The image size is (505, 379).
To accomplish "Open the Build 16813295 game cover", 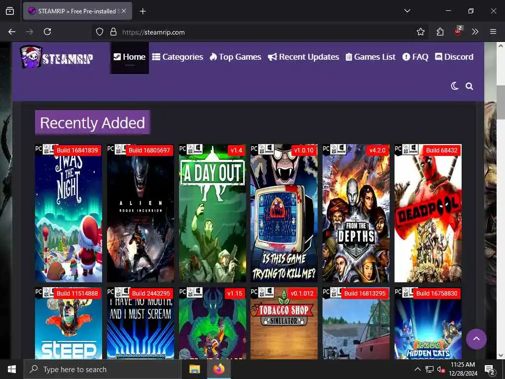I will 356,323.
